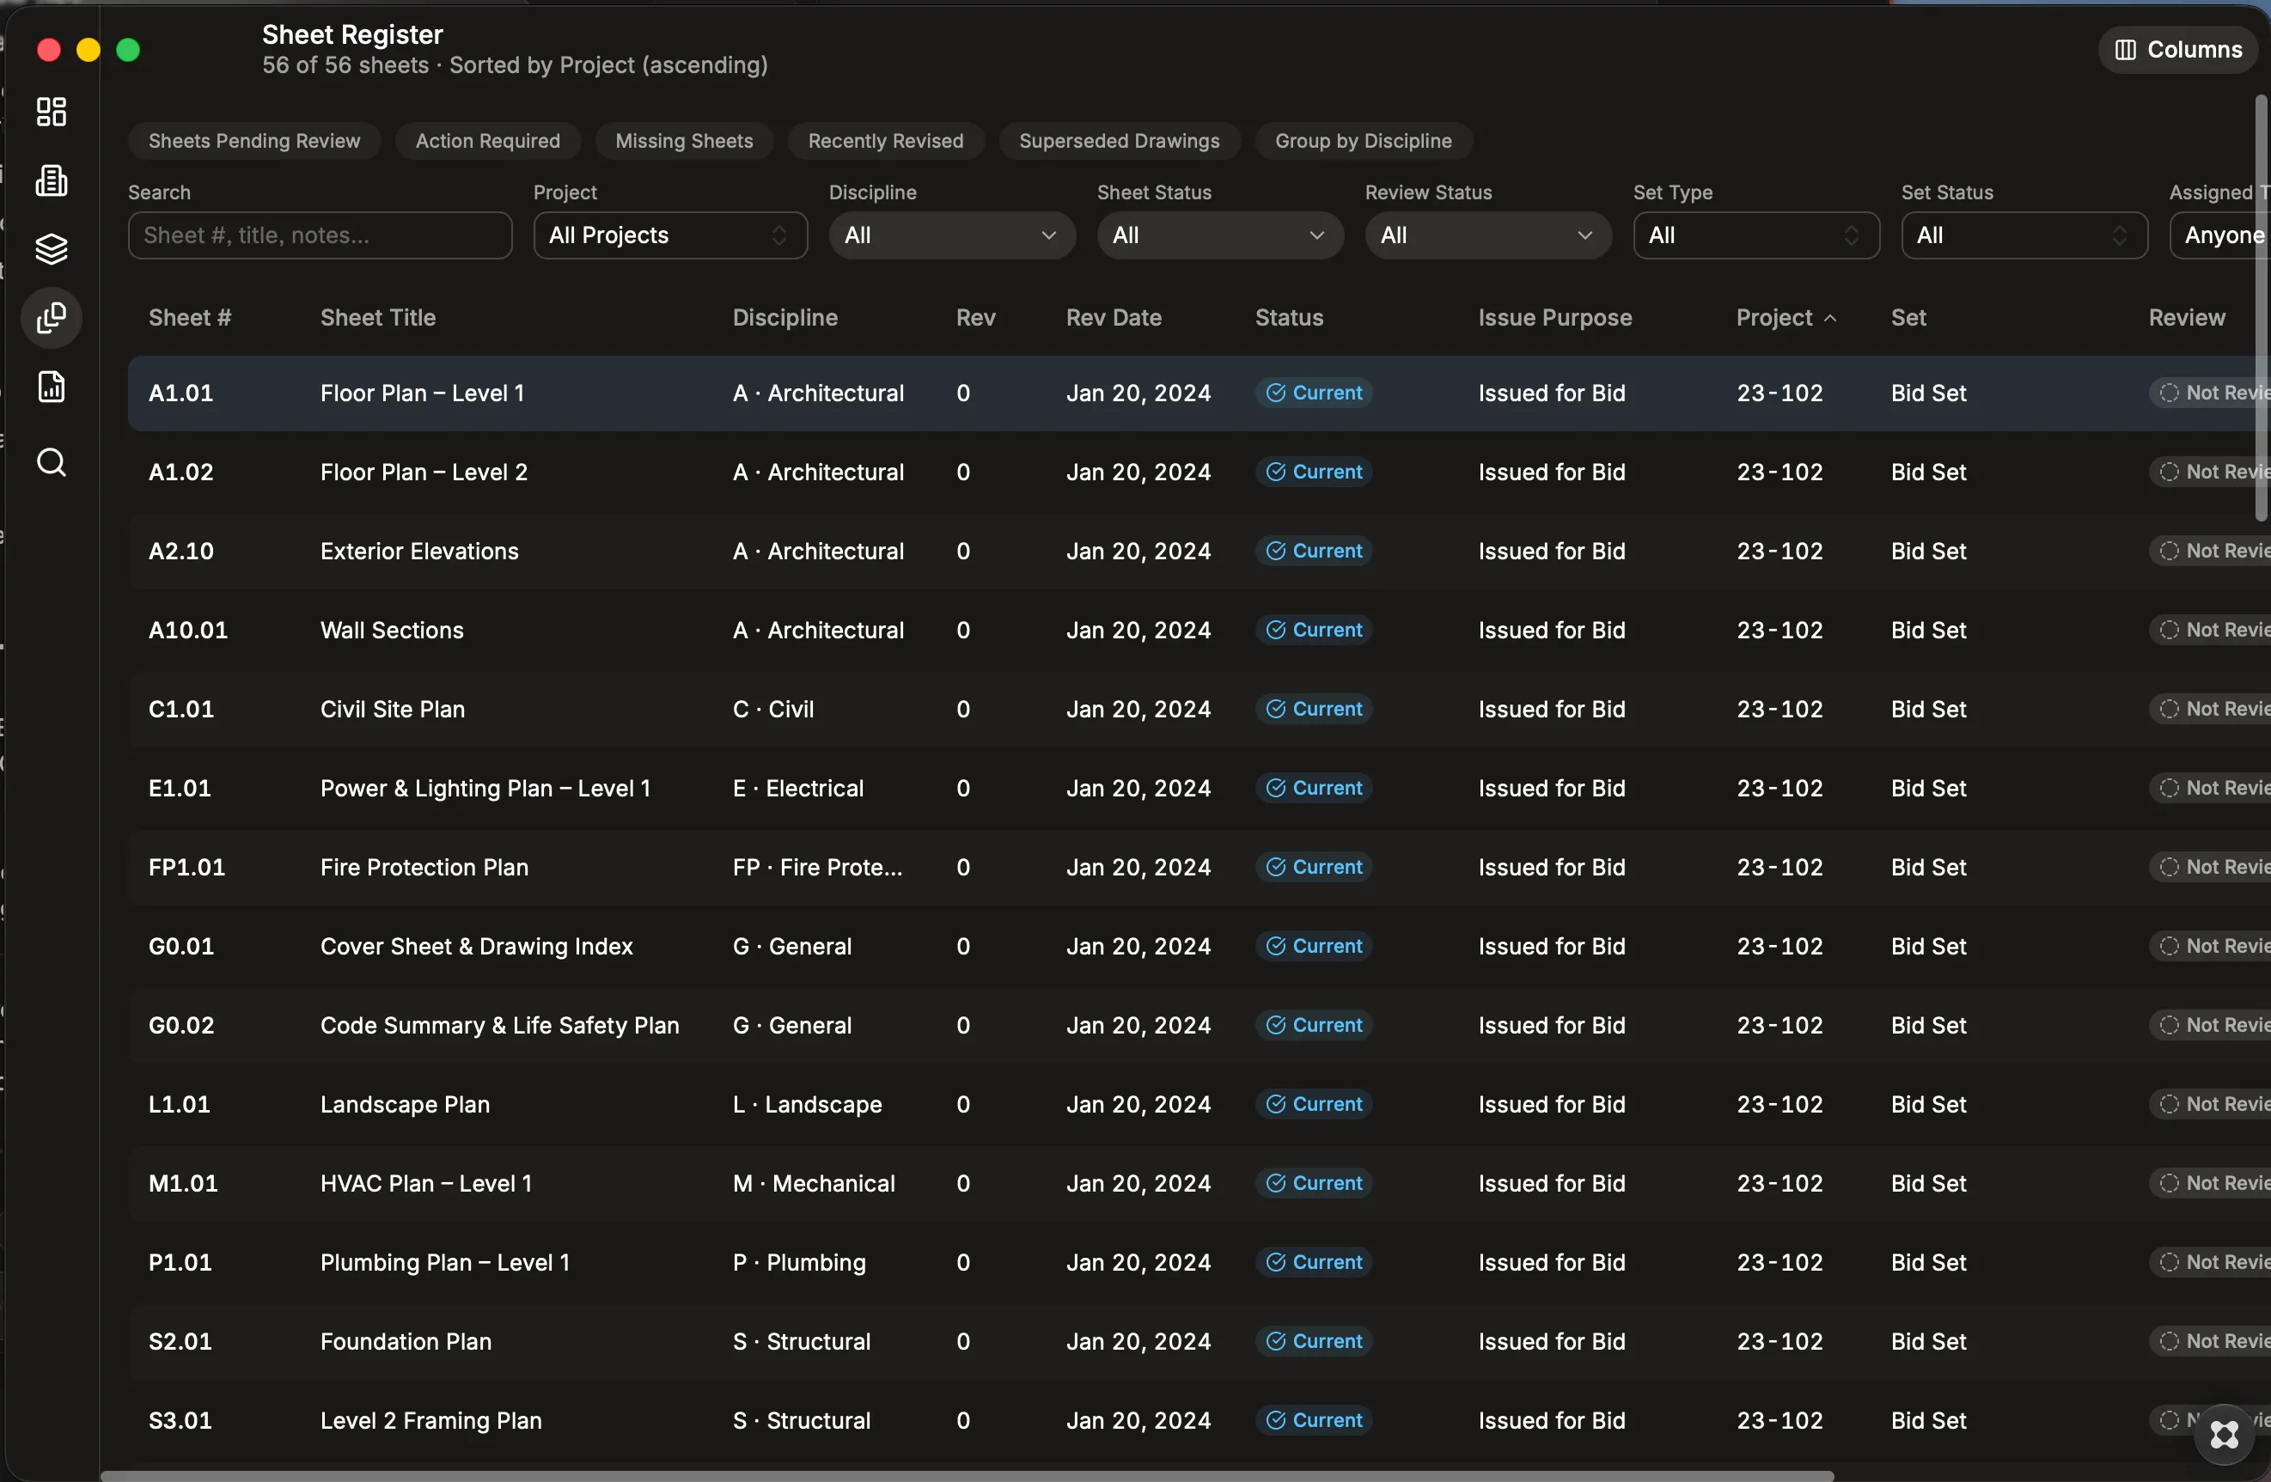2271x1482 pixels.
Task: Open the dashboard grid icon in sidebar
Action: click(x=51, y=112)
